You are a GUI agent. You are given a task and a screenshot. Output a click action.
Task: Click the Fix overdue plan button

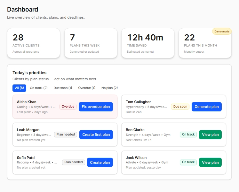click(96, 107)
